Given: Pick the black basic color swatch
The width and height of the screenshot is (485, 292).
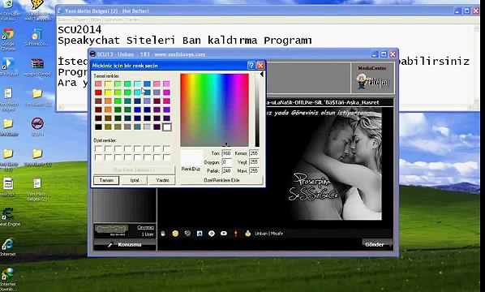Looking at the screenshot, I should click(98, 127).
